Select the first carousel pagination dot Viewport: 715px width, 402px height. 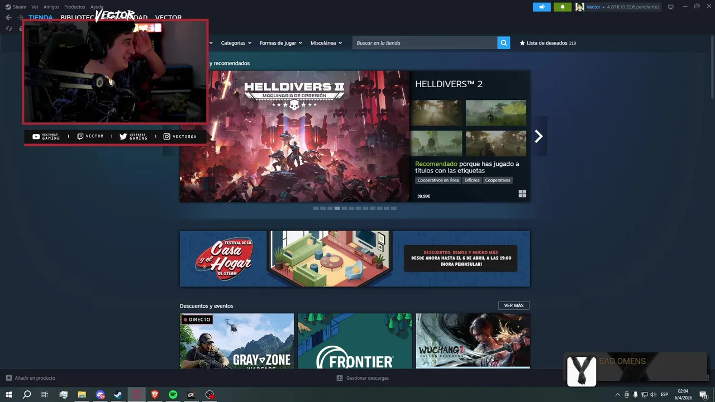pos(316,208)
